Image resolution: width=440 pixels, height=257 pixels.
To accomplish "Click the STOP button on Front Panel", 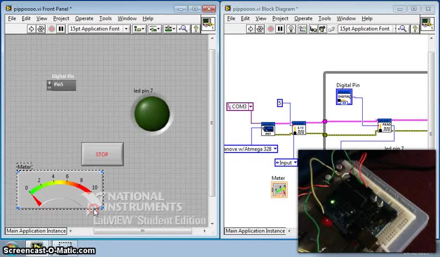I will tap(102, 154).
